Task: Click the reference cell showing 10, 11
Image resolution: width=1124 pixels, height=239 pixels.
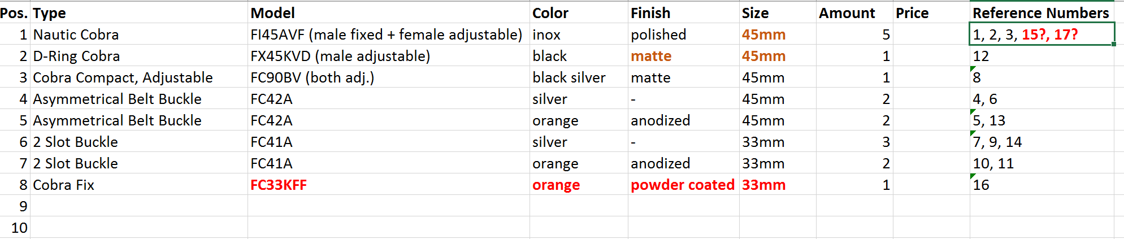Action: tap(1041, 163)
